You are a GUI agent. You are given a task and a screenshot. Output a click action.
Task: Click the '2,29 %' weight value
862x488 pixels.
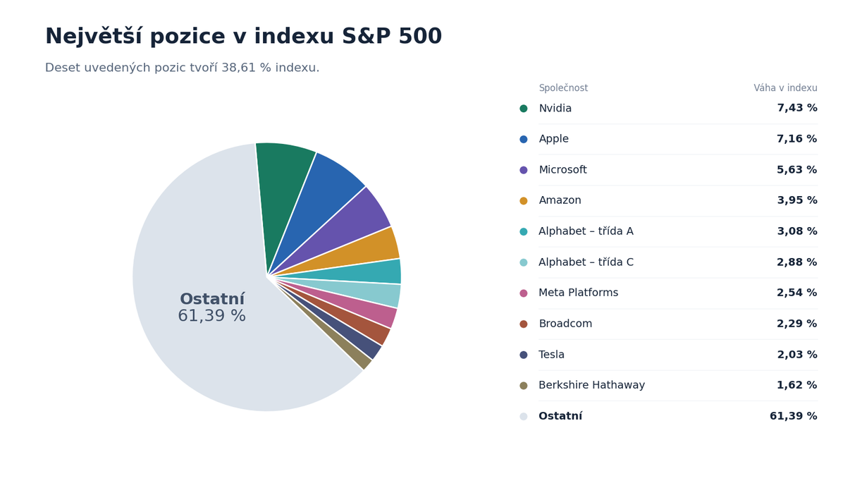tap(797, 324)
